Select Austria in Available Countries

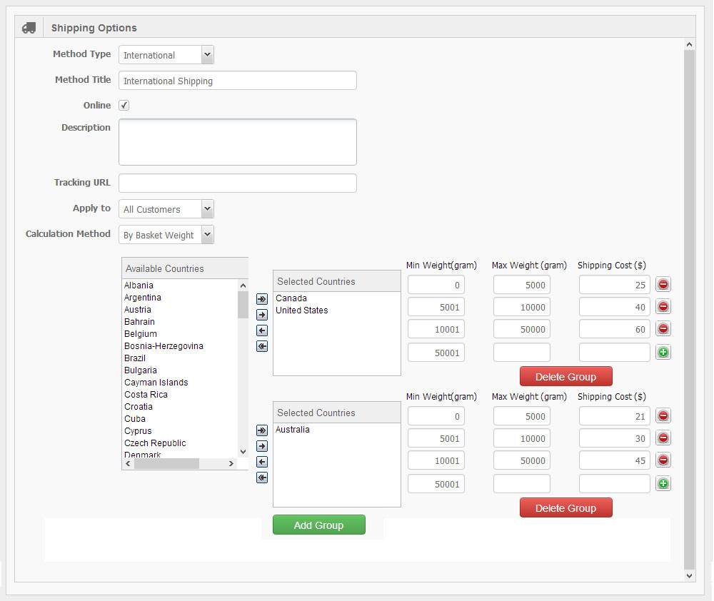click(138, 310)
